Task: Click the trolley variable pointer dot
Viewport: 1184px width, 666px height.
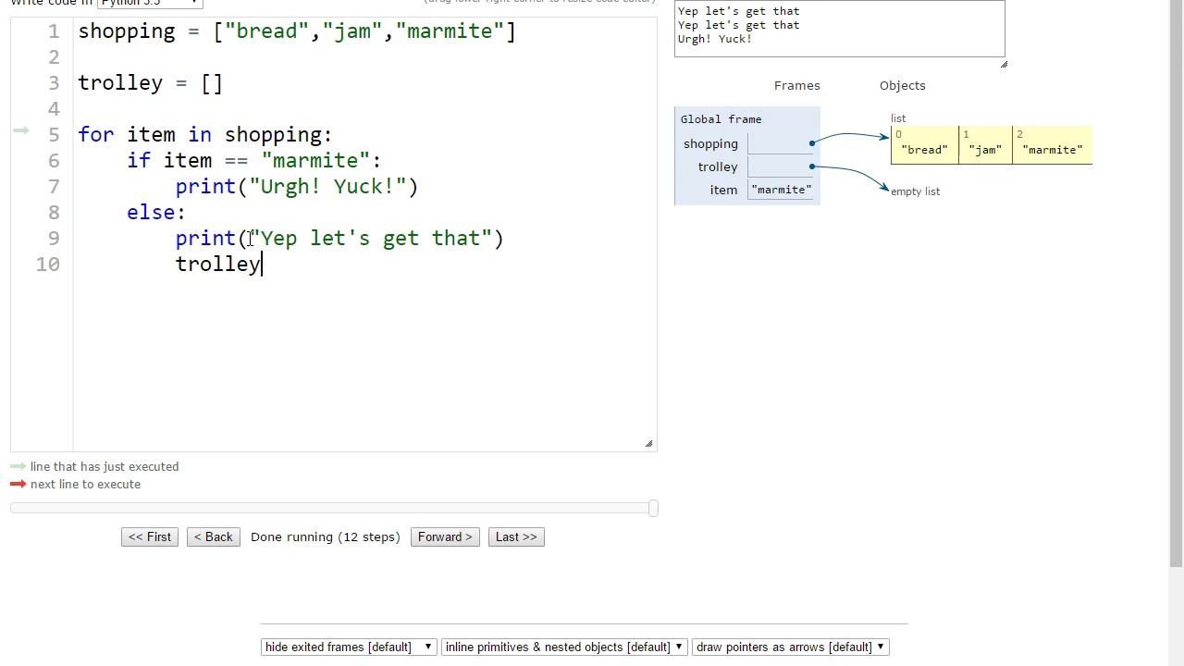Action: 812,166
